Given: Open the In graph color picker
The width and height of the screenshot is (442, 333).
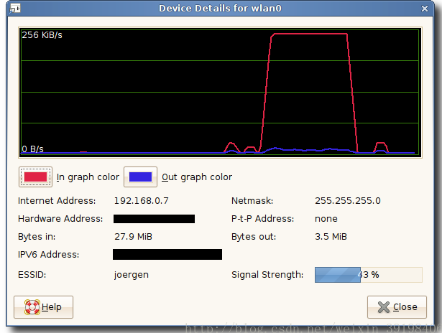Looking at the screenshot, I should coord(35,177).
